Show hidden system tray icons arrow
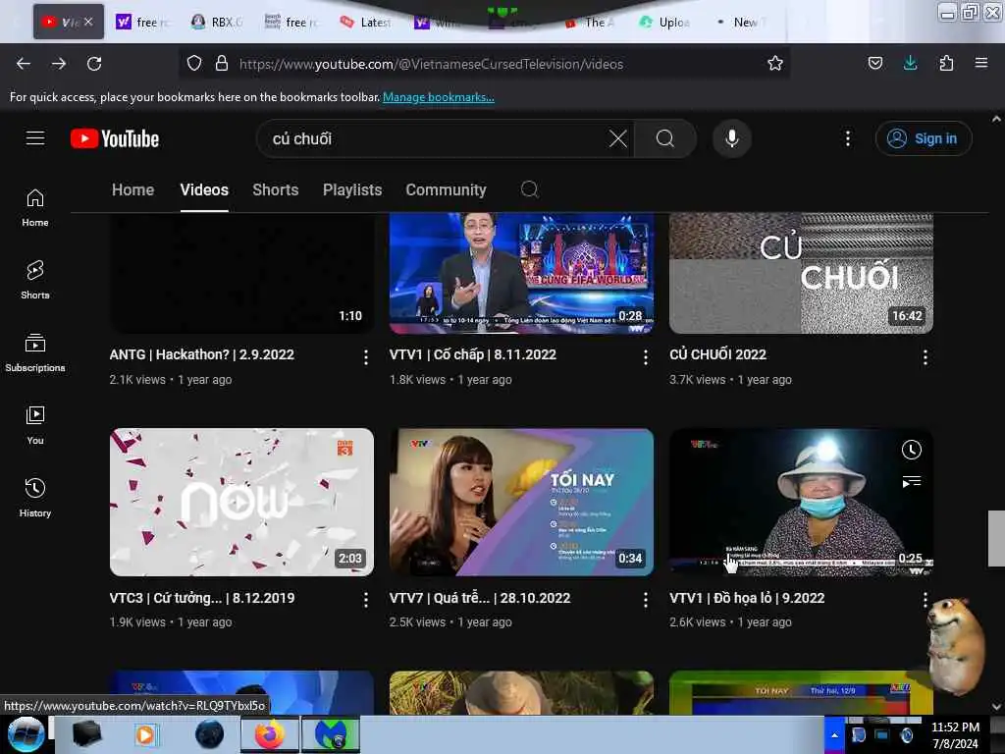 click(834, 734)
